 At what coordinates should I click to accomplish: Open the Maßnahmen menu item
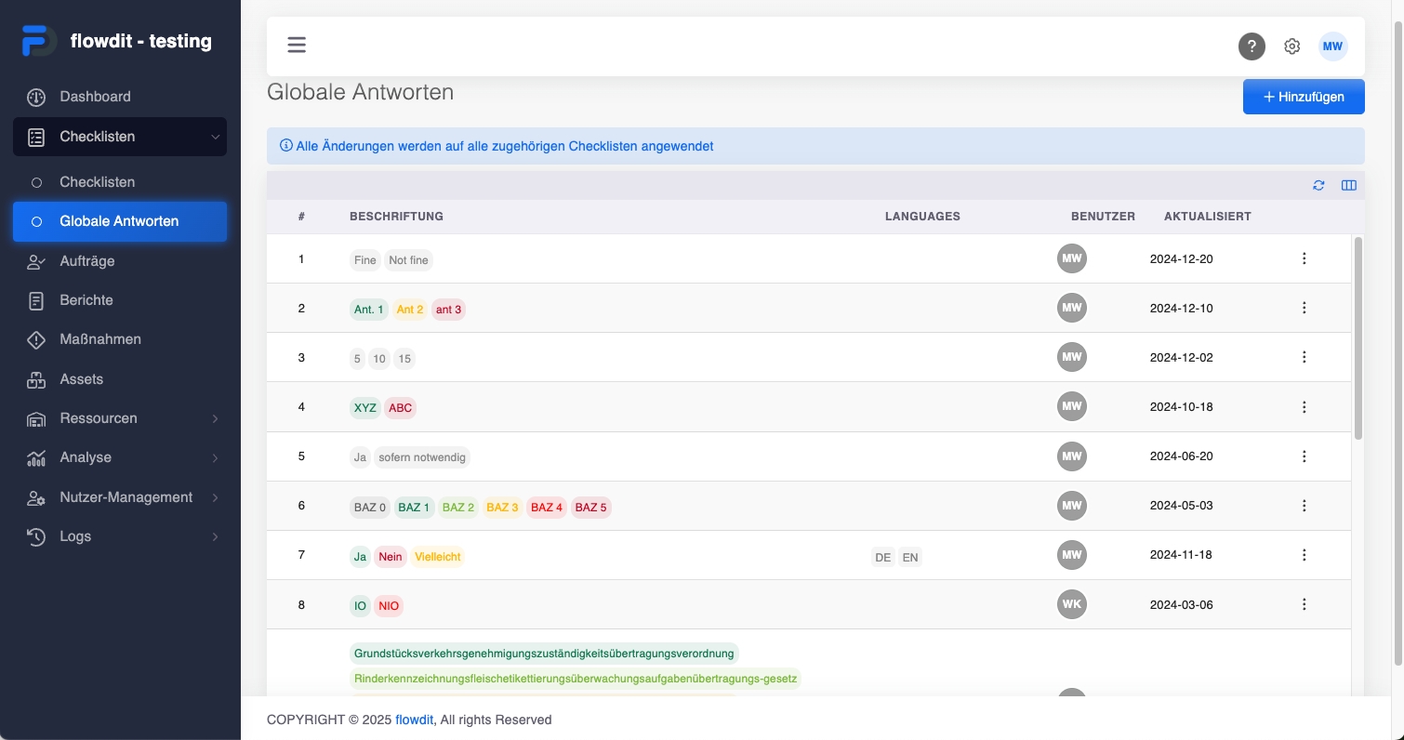[100, 339]
